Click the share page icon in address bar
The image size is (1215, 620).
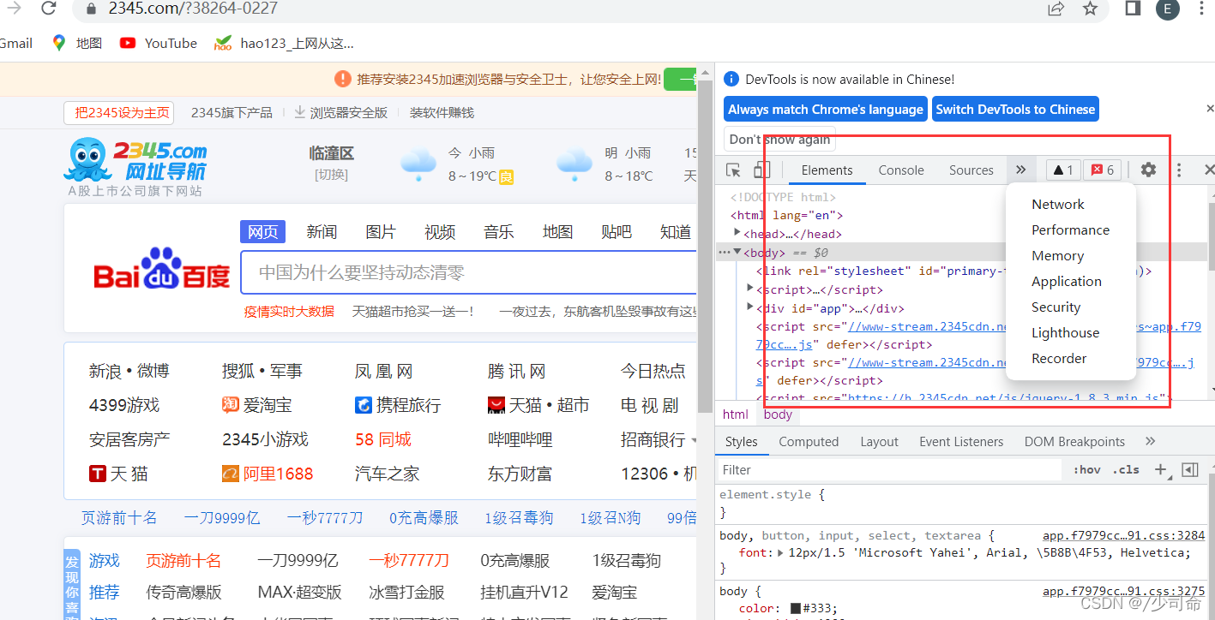click(1056, 8)
